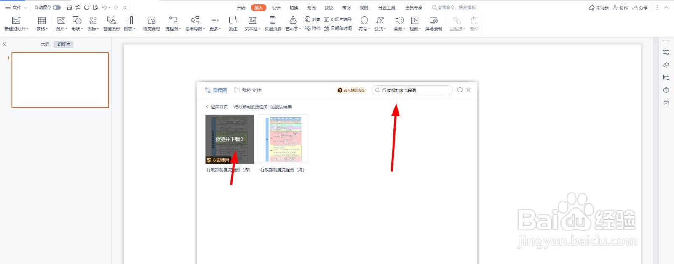This screenshot has width=674, height=264.
Task: Insert 幻灯片编号 slide number
Action: (337, 19)
